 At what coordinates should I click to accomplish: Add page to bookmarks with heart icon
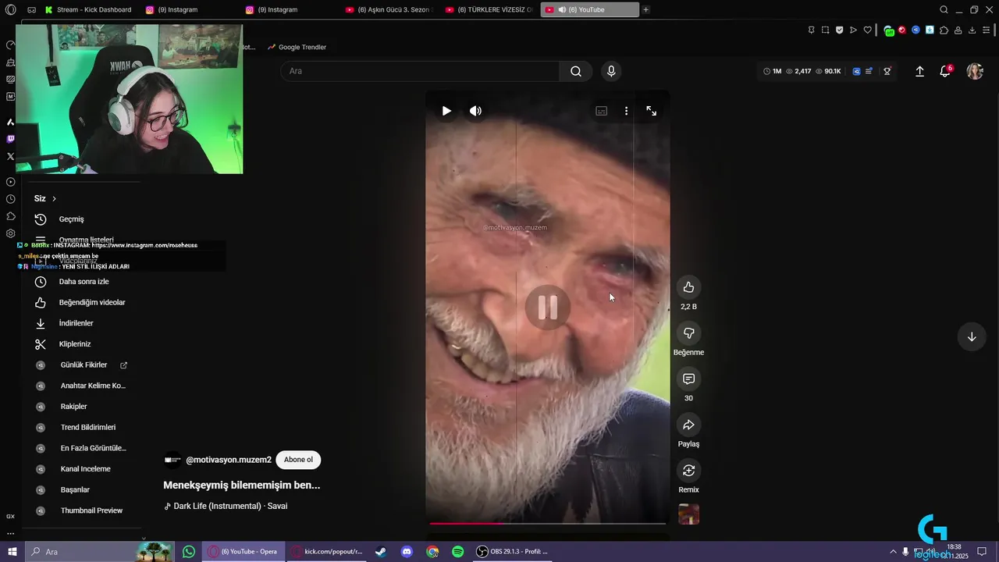(867, 30)
